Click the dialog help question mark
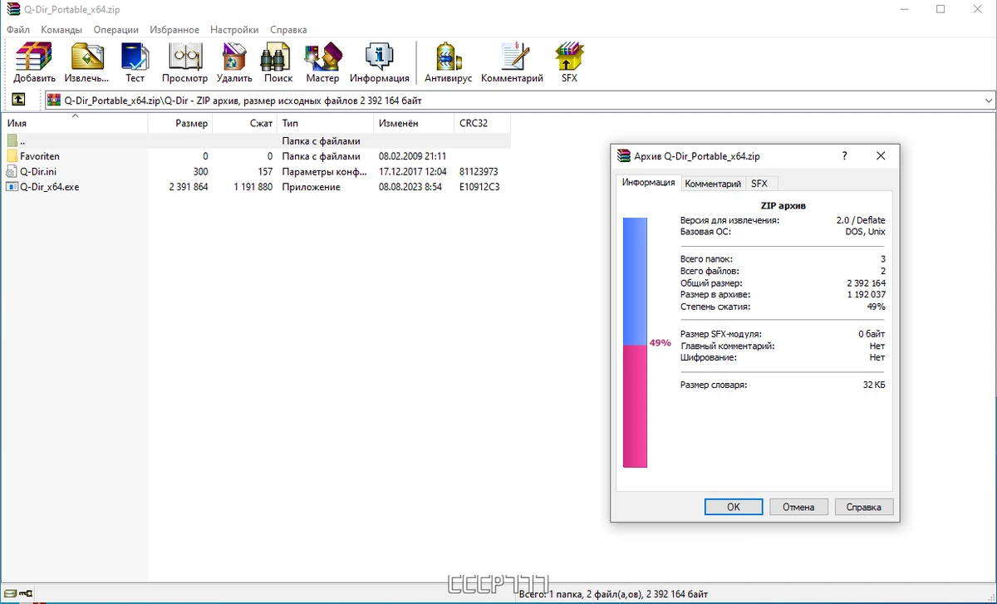 [x=844, y=155]
